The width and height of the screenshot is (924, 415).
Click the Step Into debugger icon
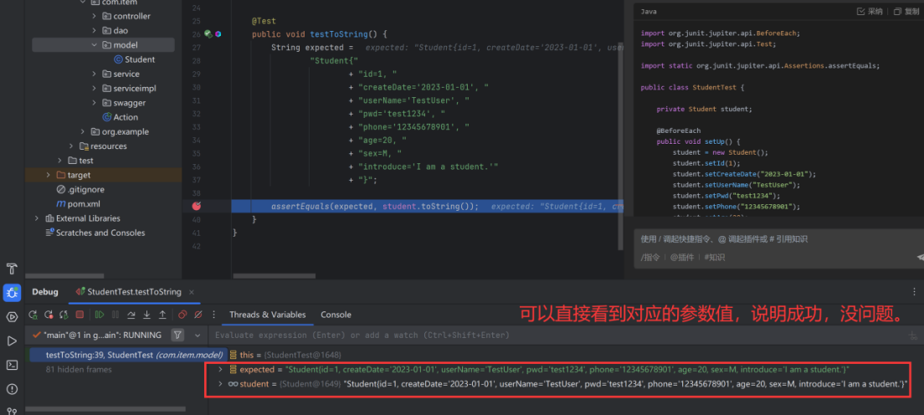point(146,315)
